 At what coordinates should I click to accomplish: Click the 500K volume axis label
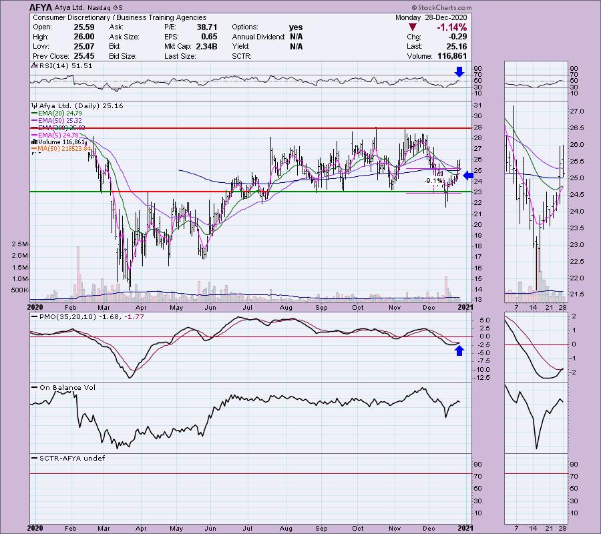19,290
